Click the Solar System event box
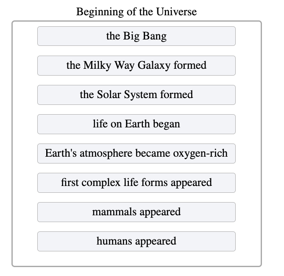The image size is (284, 276). [136, 95]
